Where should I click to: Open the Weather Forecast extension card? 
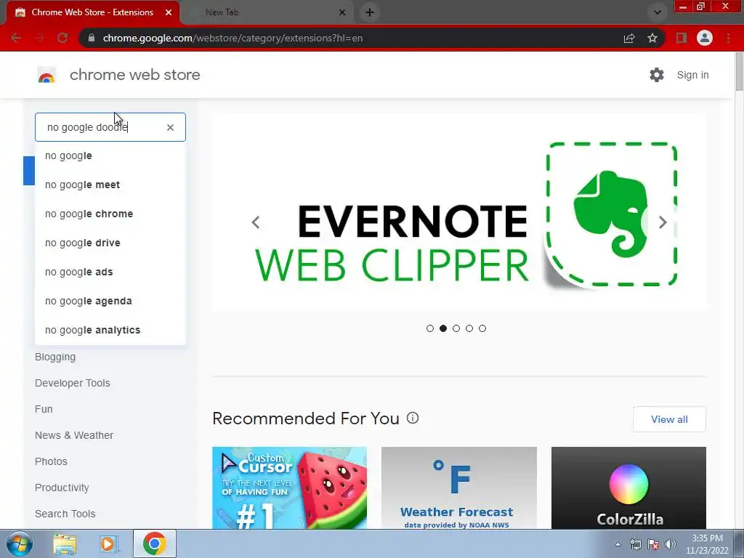[459, 488]
